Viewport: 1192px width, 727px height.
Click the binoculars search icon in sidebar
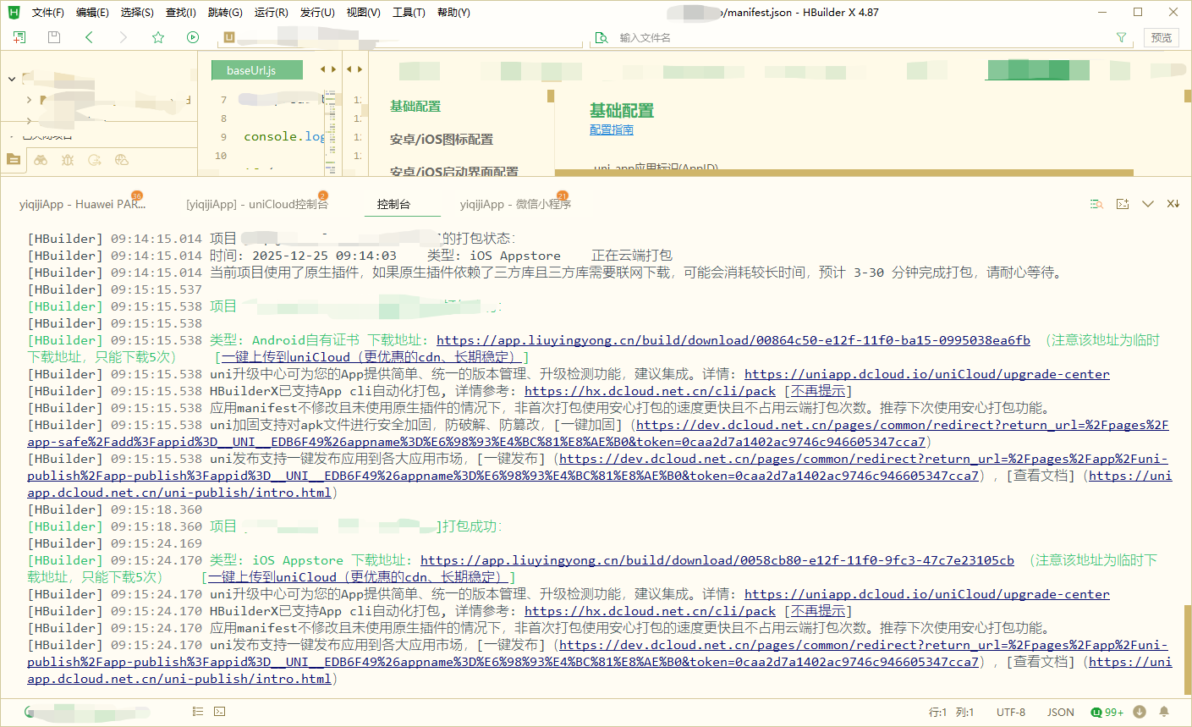point(41,159)
